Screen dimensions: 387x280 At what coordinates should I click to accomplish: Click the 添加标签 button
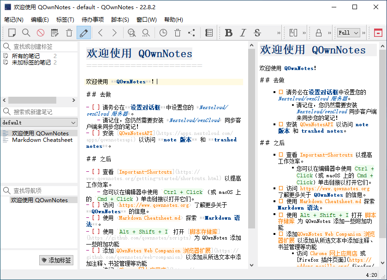[x=56, y=260]
